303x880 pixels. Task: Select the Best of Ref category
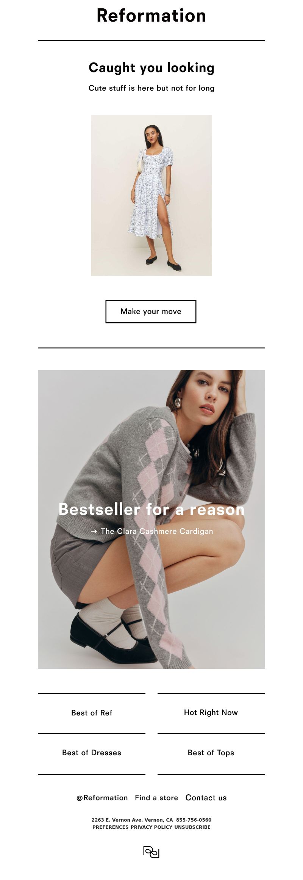point(92,713)
